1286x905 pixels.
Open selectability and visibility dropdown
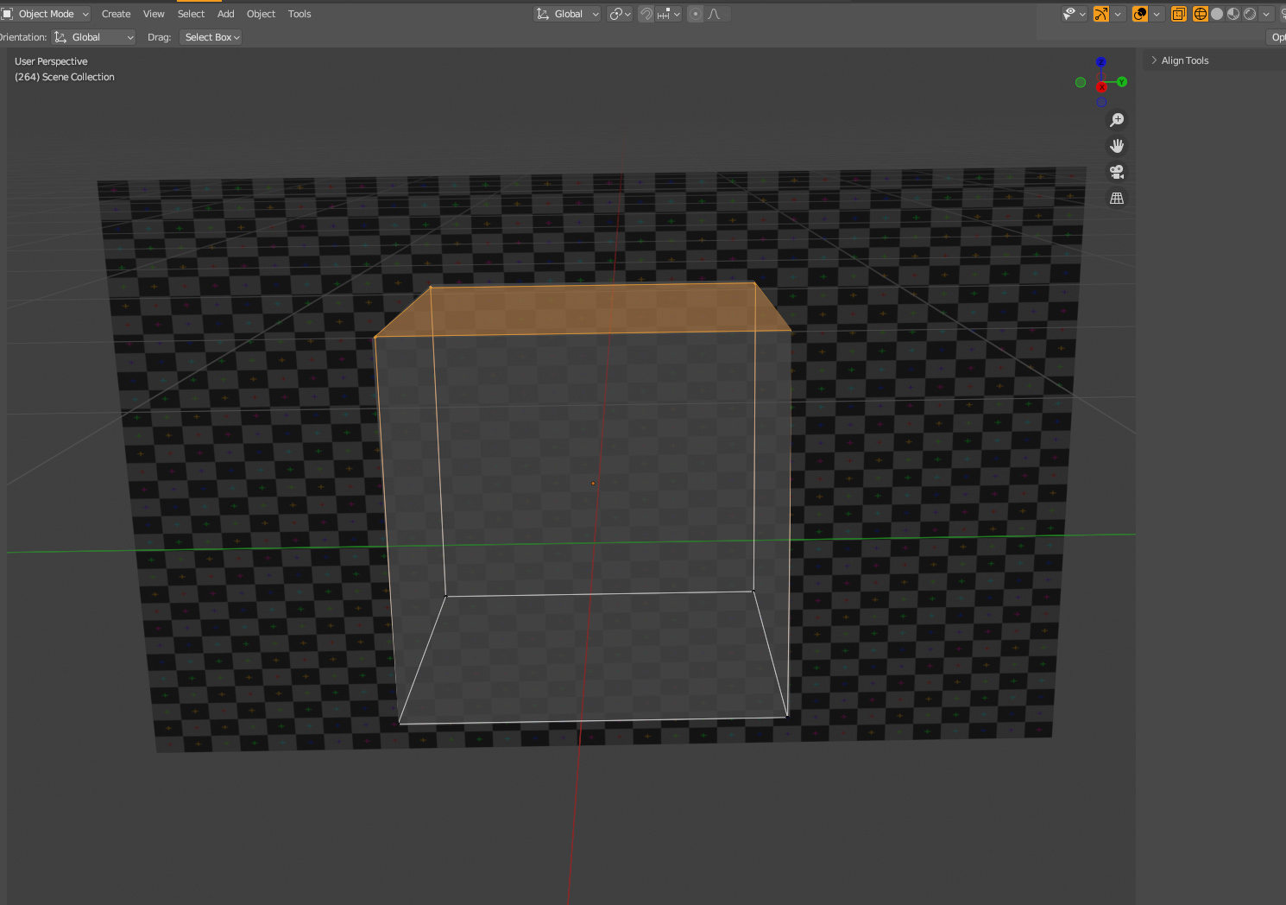(1074, 14)
